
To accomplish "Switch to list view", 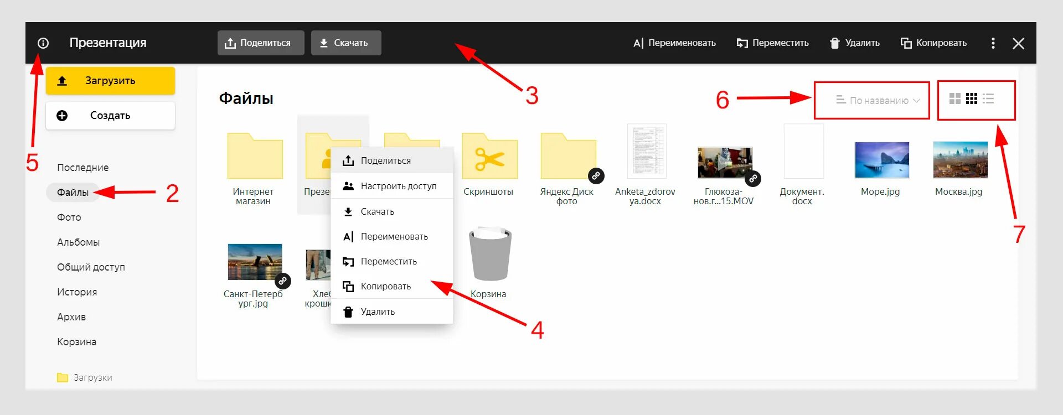I will (x=988, y=99).
